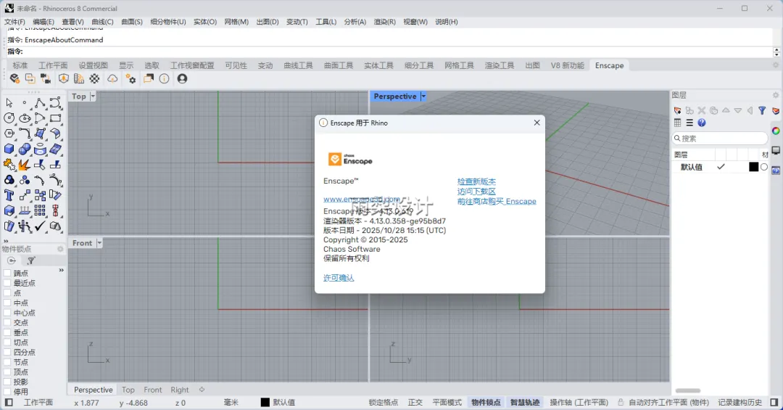Select the single Point tool
The width and height of the screenshot is (783, 410).
click(x=25, y=103)
